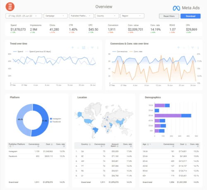Screen dimensions: 207x190
Task: Select the 18-24 age row in Demographics table
Action: coord(171,151)
